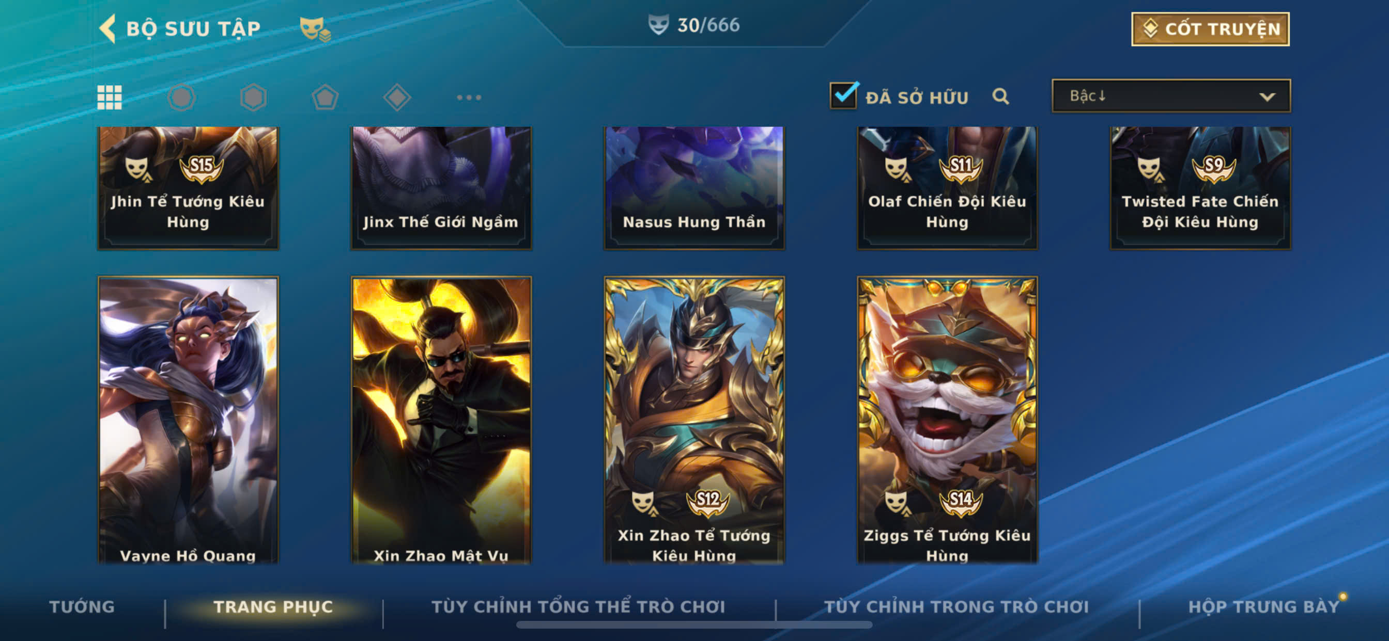Switch to the Tướng tab

click(x=82, y=607)
